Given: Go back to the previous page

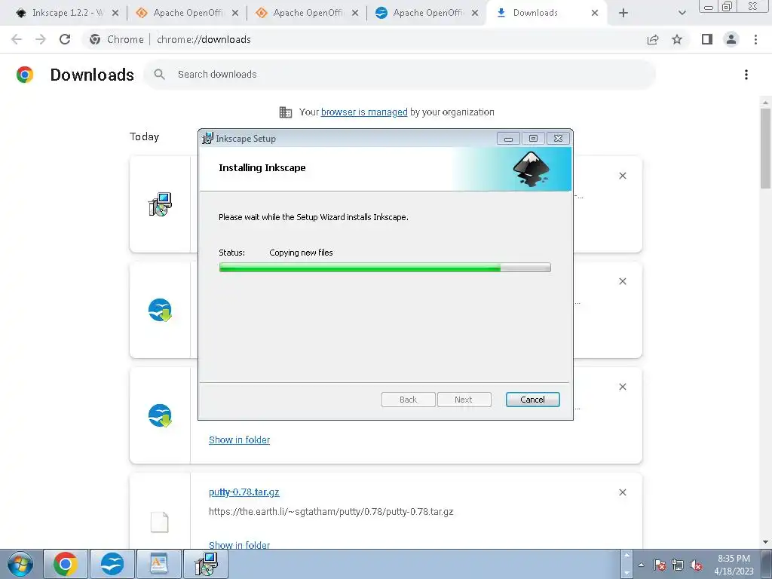Looking at the screenshot, I should 17,39.
